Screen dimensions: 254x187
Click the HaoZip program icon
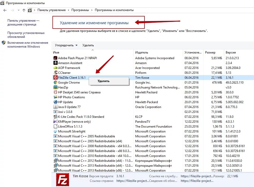[x=55, y=87]
